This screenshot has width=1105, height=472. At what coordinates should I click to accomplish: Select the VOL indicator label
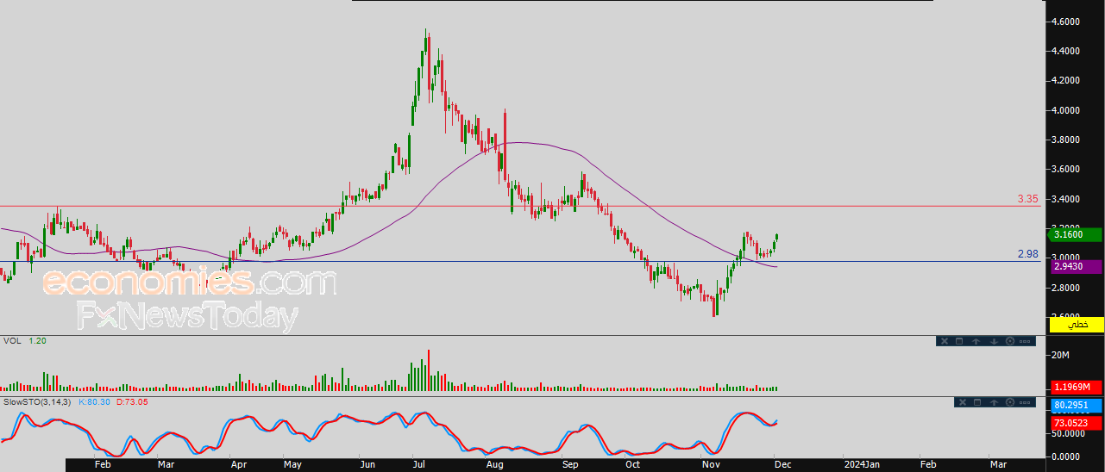point(12,341)
